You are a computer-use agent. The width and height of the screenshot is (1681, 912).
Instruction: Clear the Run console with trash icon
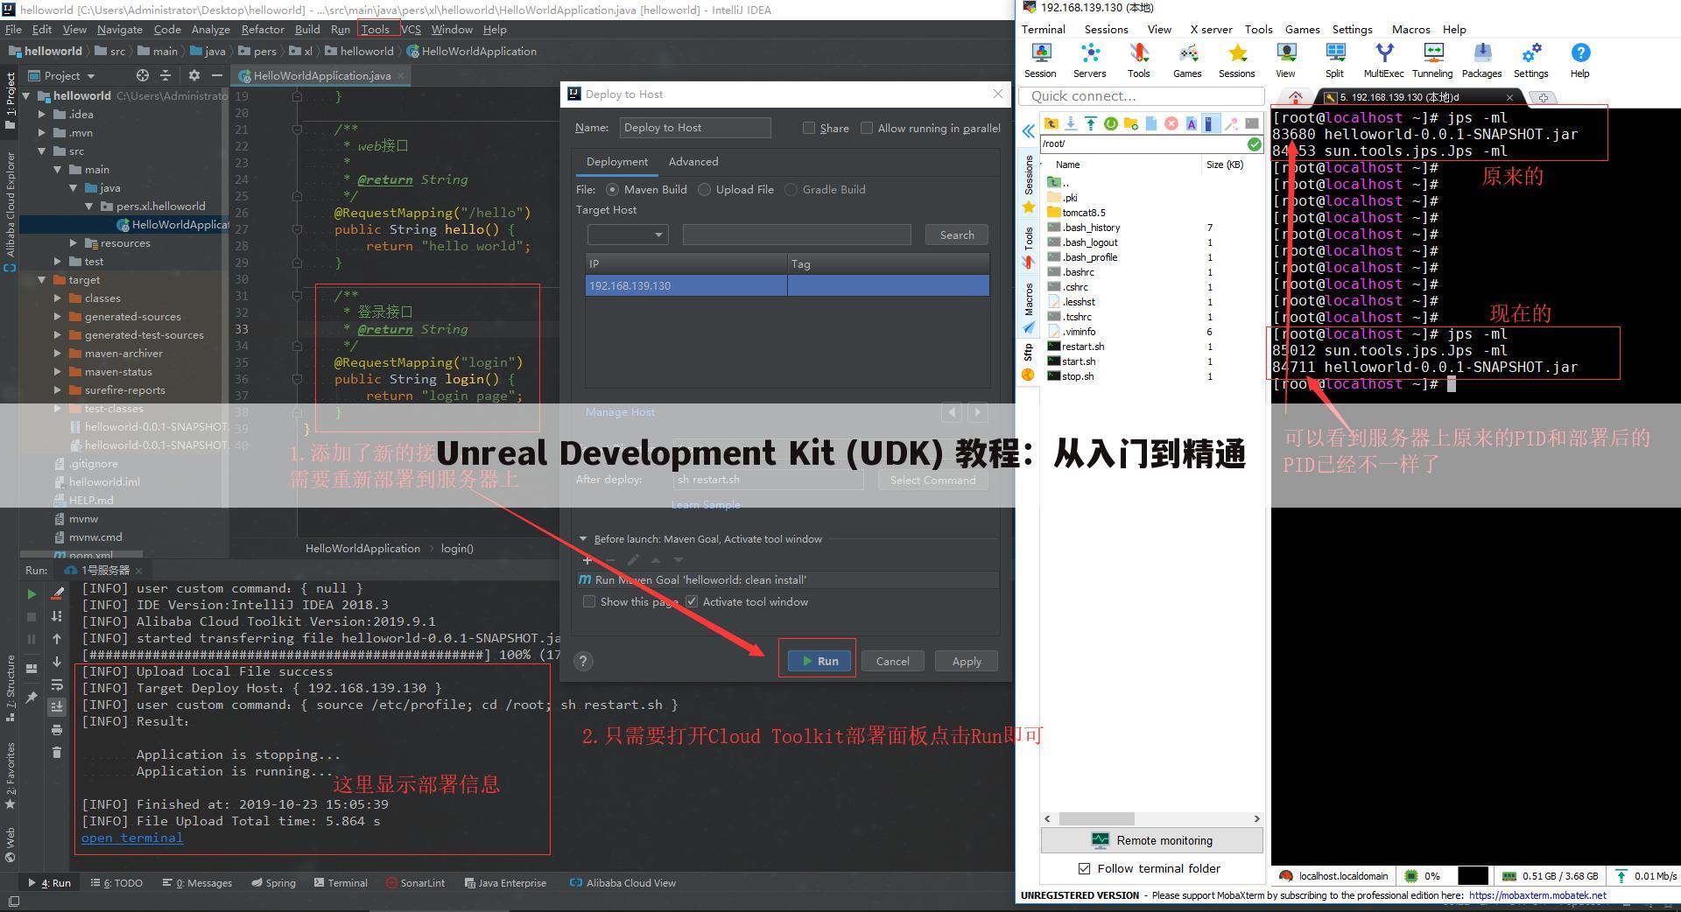pos(57,752)
